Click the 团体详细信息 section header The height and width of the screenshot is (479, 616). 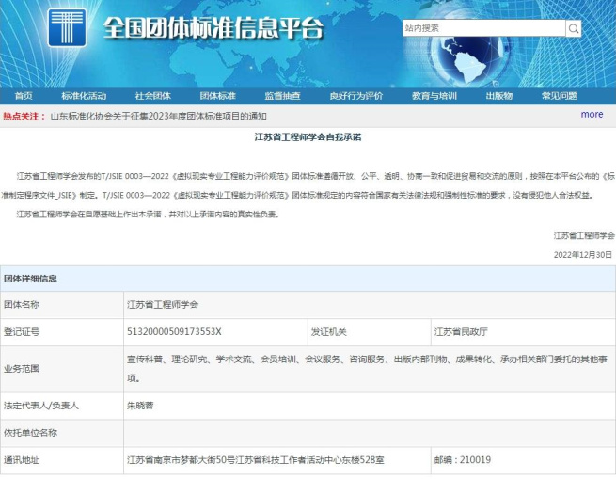coord(30,279)
